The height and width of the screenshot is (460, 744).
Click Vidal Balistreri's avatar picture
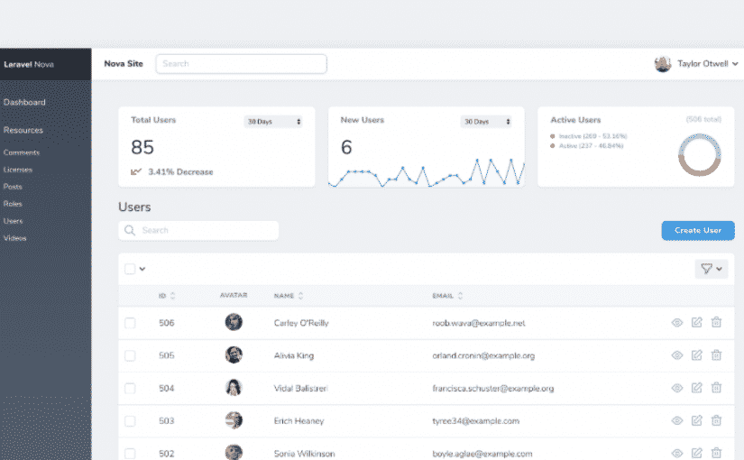point(234,387)
